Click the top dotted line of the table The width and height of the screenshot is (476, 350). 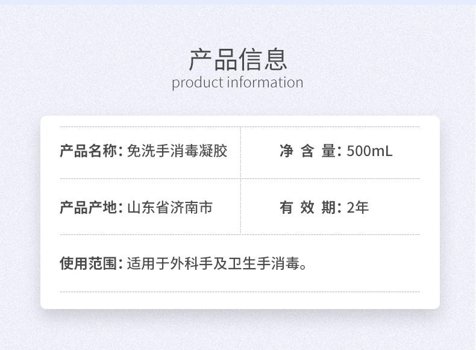151,127
